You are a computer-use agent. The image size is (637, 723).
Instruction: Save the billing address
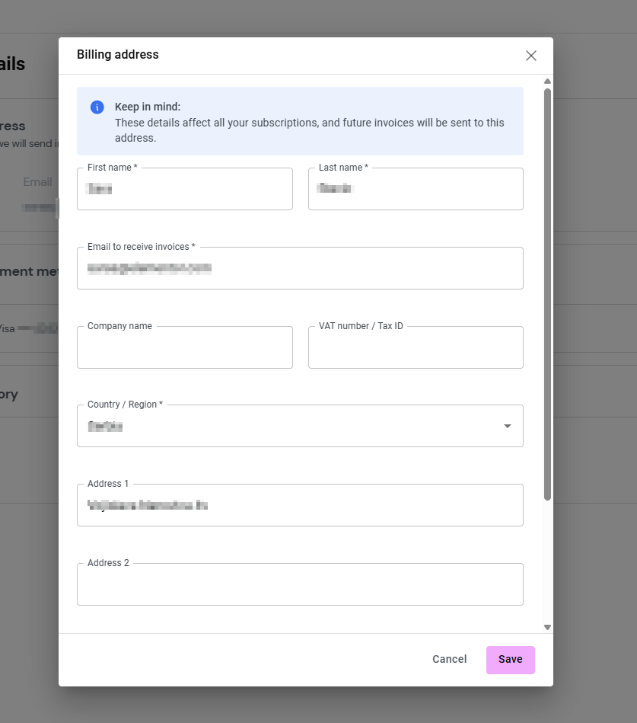tap(510, 659)
